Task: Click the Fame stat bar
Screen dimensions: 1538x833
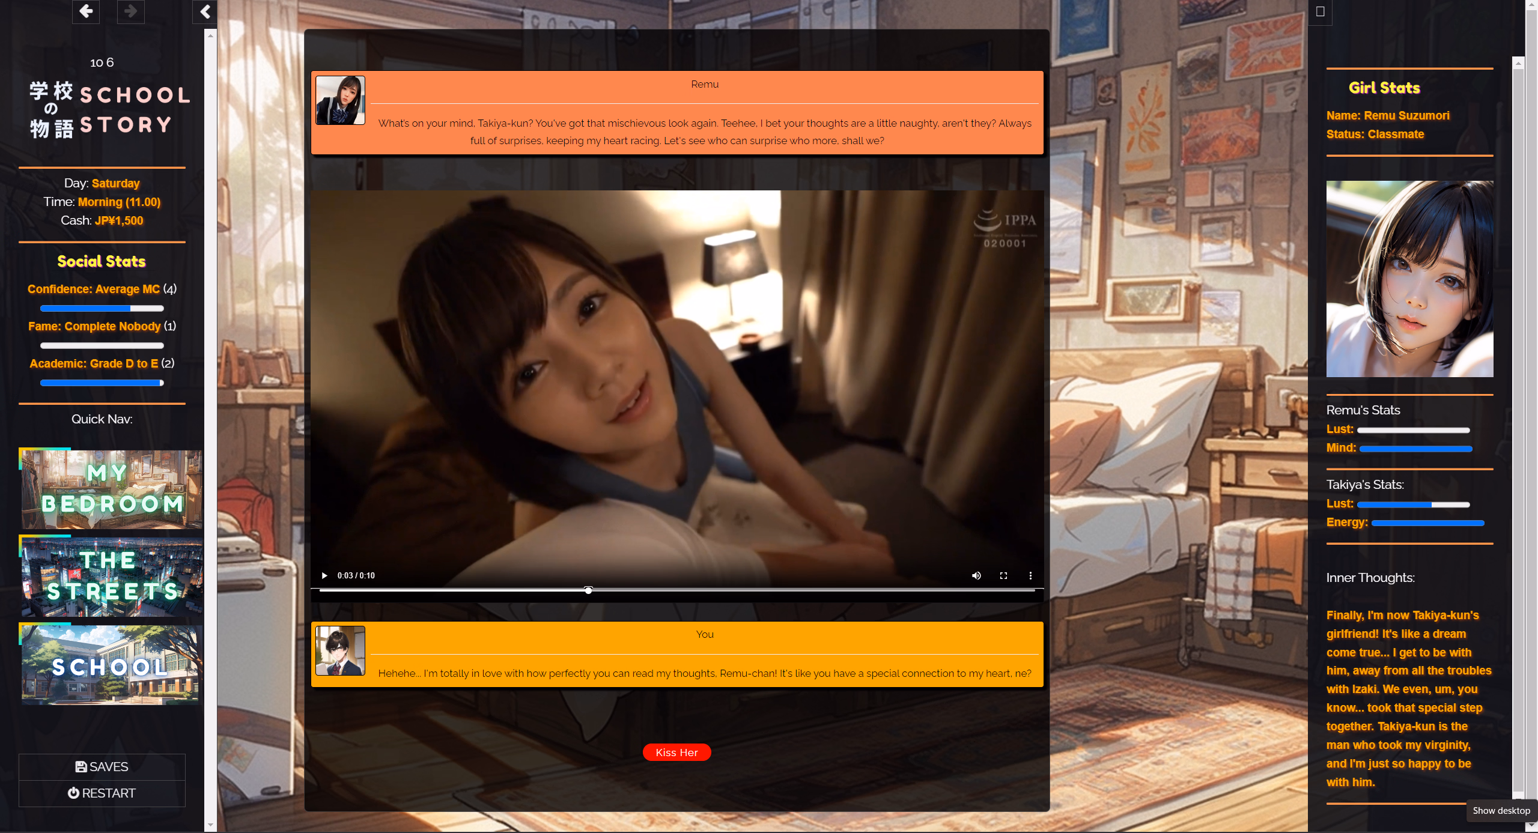Action: (102, 346)
